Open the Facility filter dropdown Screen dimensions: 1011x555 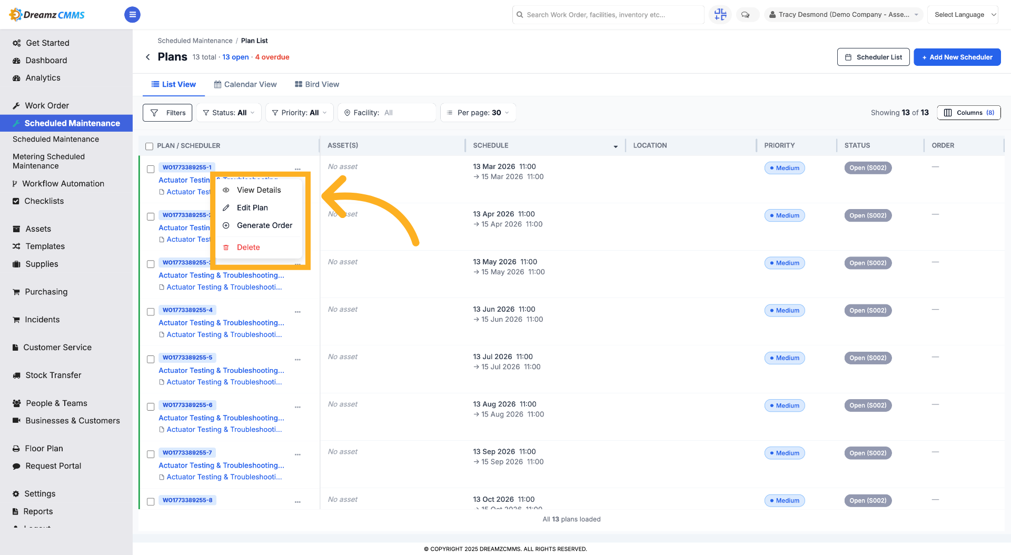[x=387, y=113]
